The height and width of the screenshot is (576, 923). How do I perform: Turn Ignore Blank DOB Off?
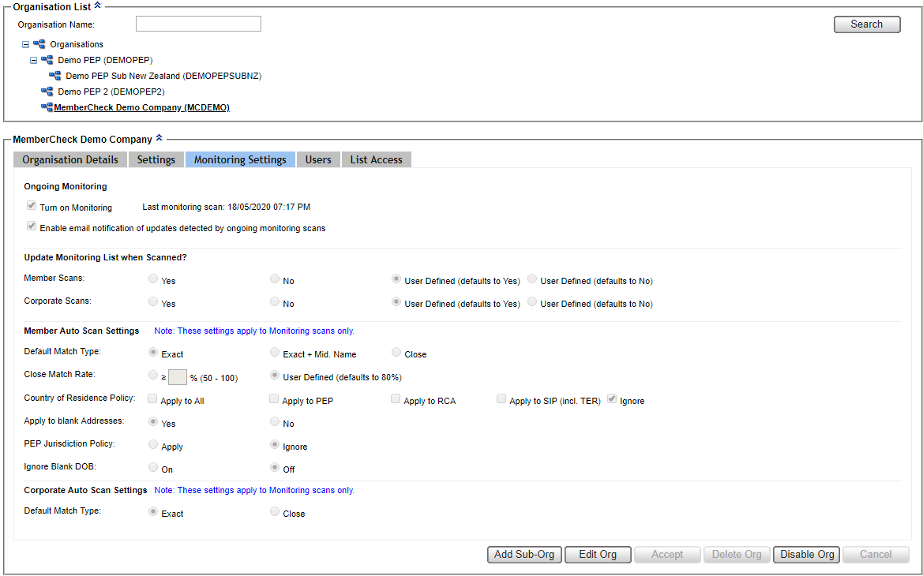coord(274,468)
